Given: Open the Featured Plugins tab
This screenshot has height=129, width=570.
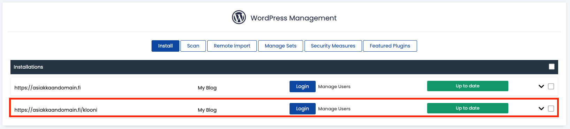Looking at the screenshot, I should click(390, 46).
